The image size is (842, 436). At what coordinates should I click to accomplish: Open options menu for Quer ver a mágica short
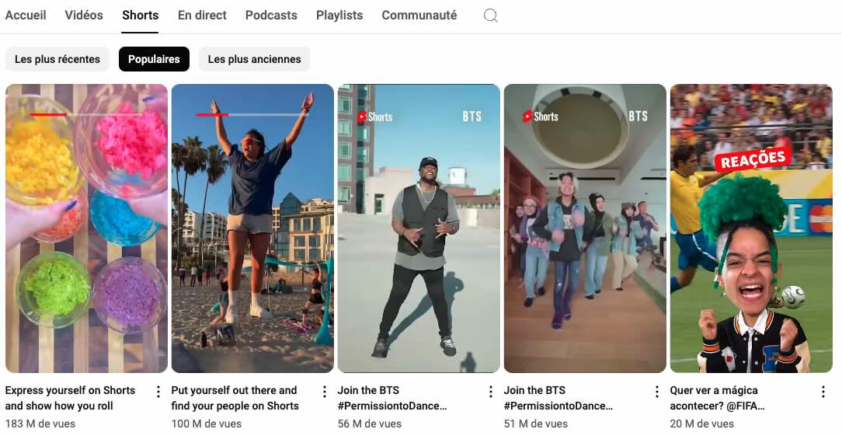[x=823, y=392]
